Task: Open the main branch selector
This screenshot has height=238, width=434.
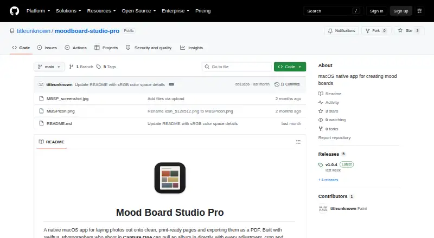Action: 49,67
